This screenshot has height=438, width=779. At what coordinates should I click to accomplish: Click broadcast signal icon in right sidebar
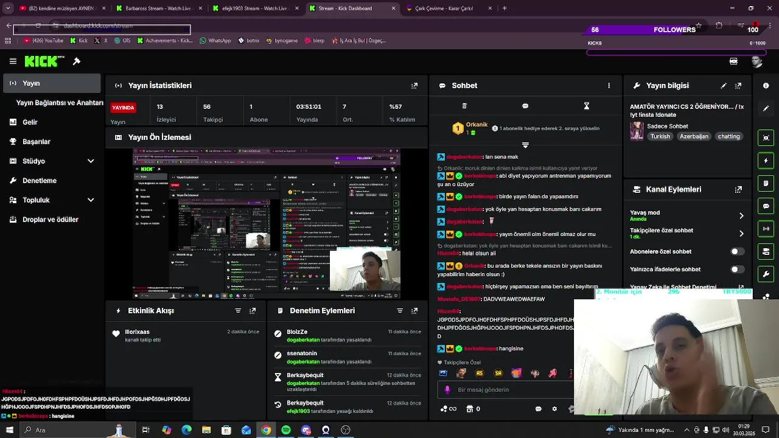766,229
